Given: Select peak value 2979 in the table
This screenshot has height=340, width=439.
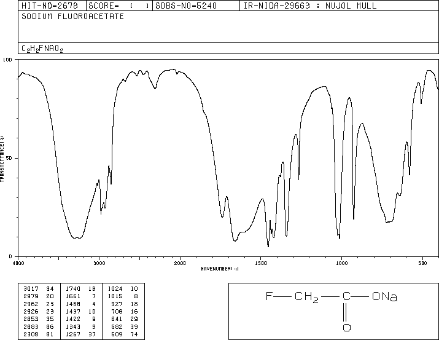Looking at the screenshot, I should (x=31, y=296).
